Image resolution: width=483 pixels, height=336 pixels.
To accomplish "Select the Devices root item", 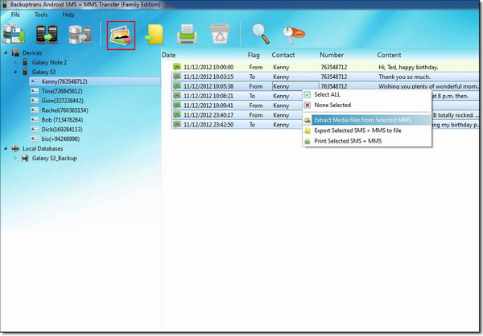I will (32, 53).
